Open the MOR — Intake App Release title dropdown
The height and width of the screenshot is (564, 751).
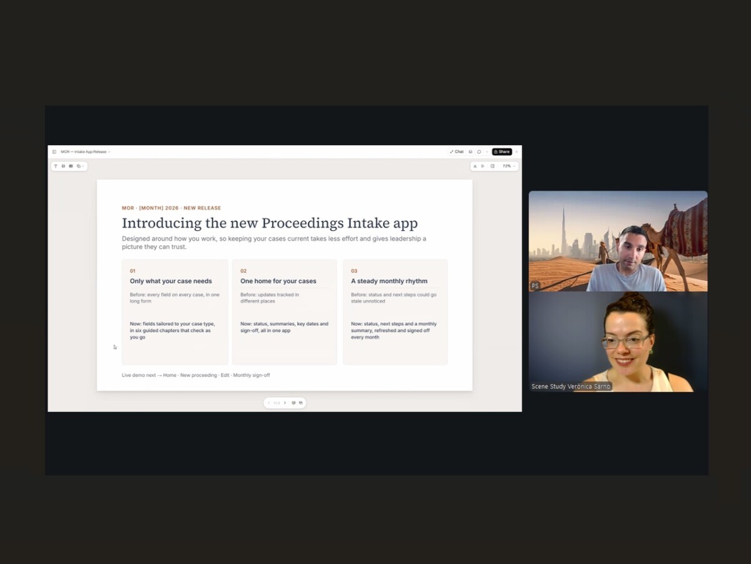85,152
